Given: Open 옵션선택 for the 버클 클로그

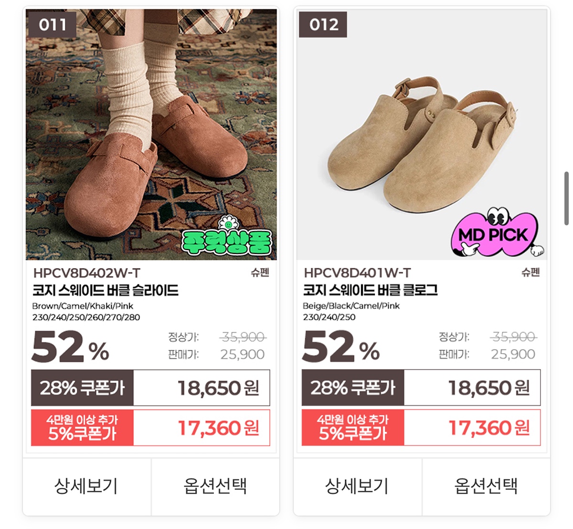Looking at the screenshot, I should tap(486, 486).
